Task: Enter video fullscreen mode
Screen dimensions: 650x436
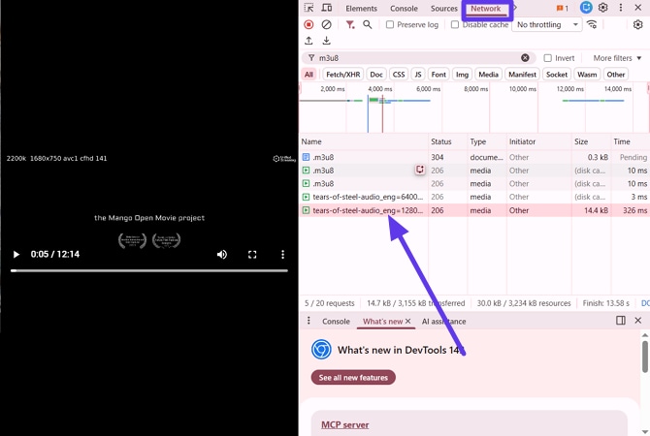Action: [x=252, y=254]
